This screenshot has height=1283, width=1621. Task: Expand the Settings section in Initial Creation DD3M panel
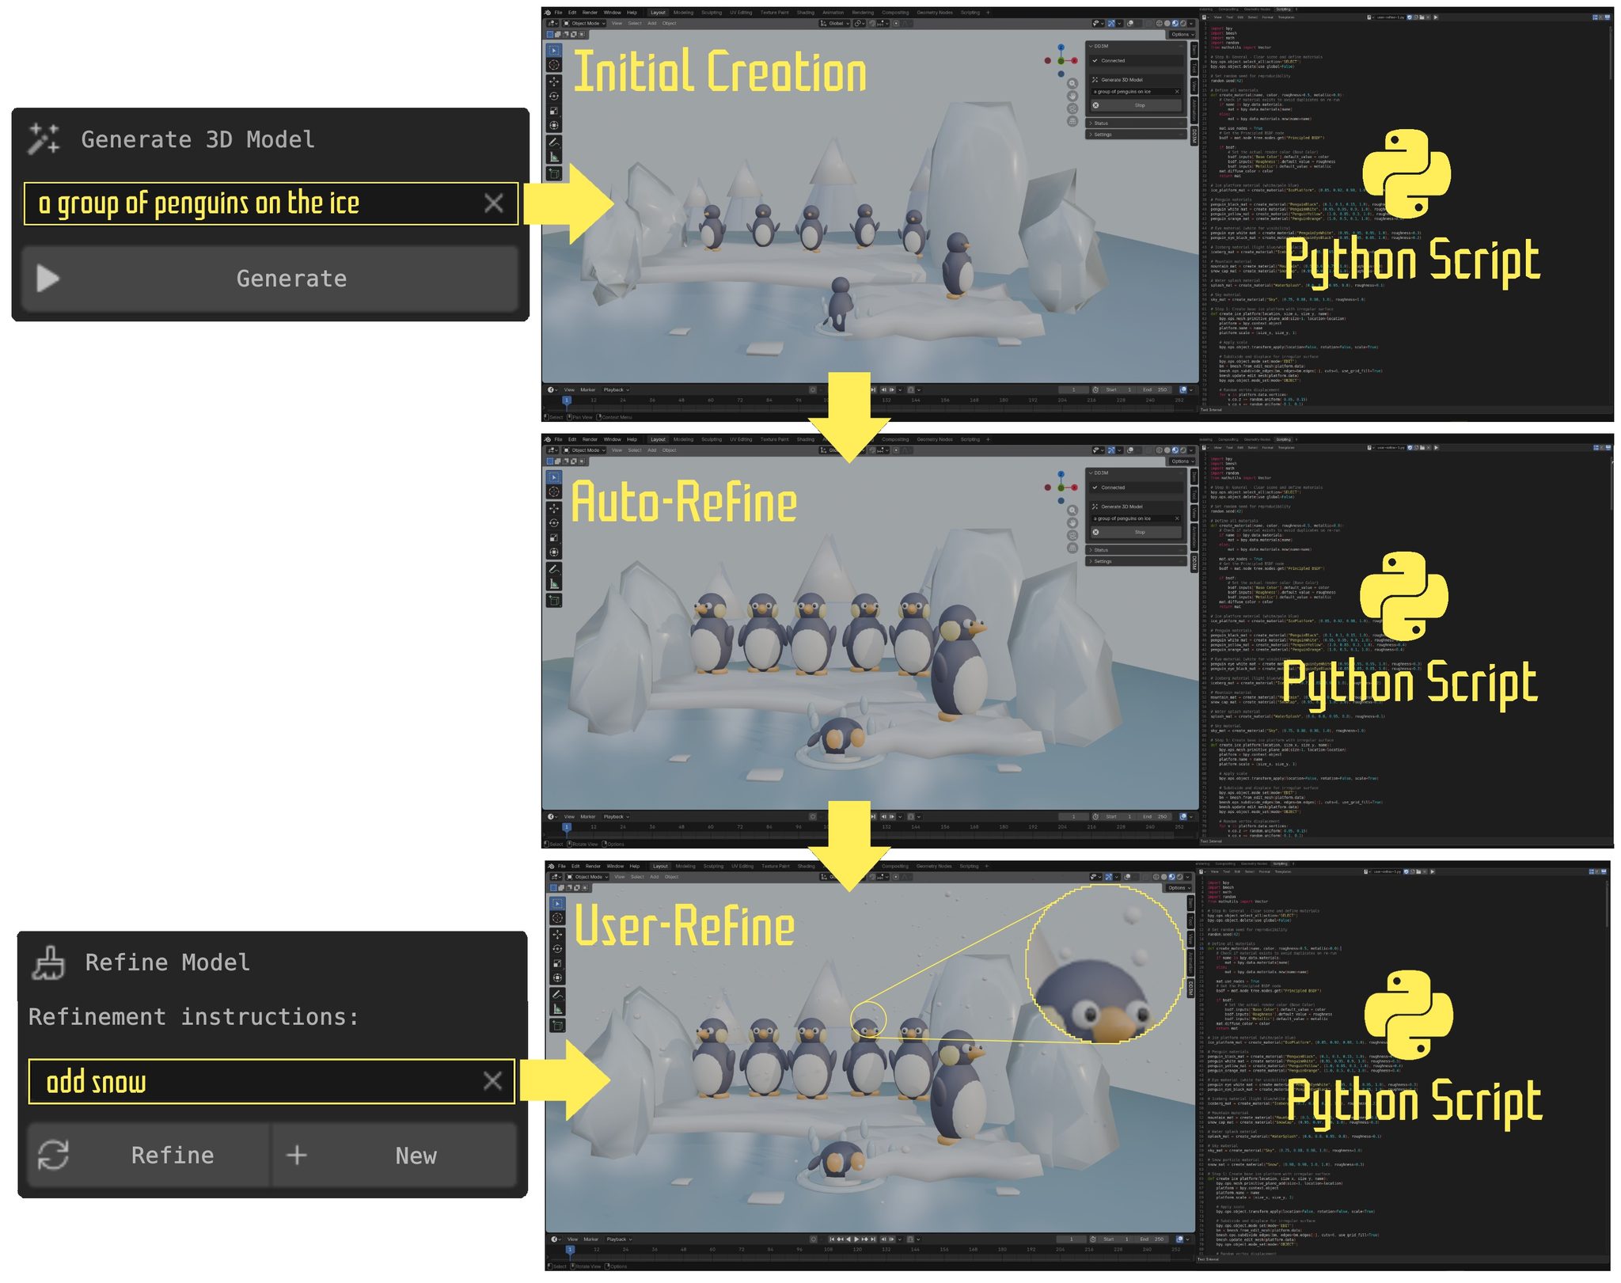click(x=1136, y=135)
